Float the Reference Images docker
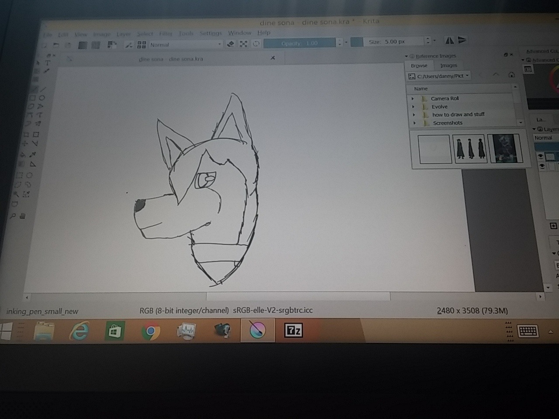 505,55
